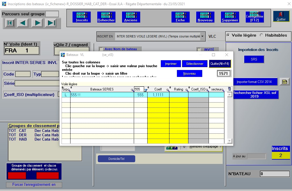Image resolution: width=292 pixels, height=191 pixels.
Task: Click the Imprimer button
Action: (171, 64)
